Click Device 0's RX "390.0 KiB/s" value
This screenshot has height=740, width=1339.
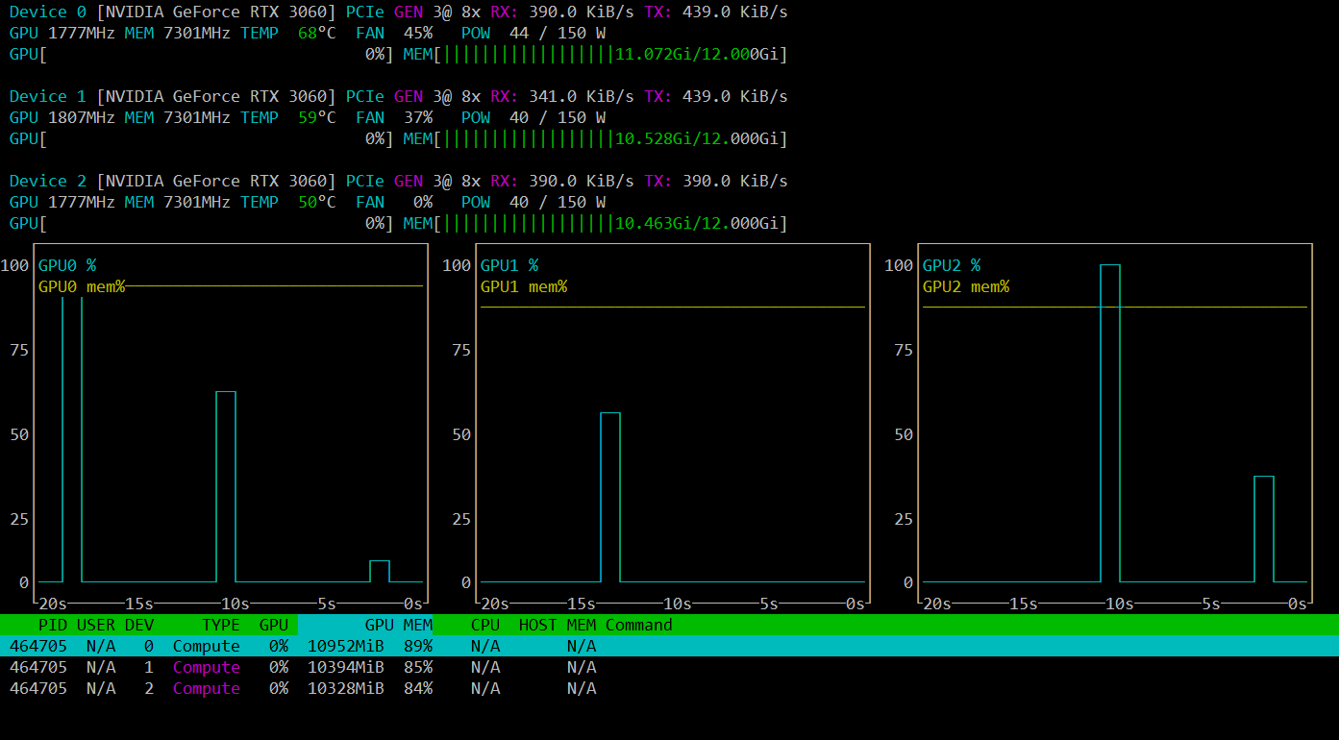pyautogui.click(x=582, y=12)
